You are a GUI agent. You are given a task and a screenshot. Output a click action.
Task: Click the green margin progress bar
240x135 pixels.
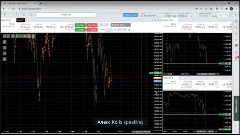coord(220,16)
